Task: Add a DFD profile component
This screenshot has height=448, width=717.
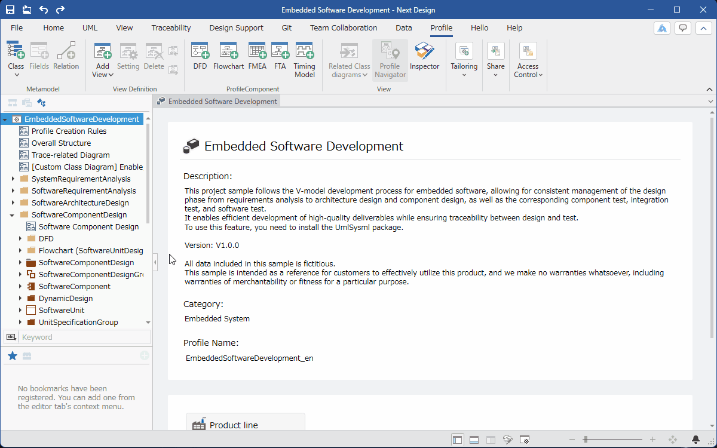Action: (200, 57)
